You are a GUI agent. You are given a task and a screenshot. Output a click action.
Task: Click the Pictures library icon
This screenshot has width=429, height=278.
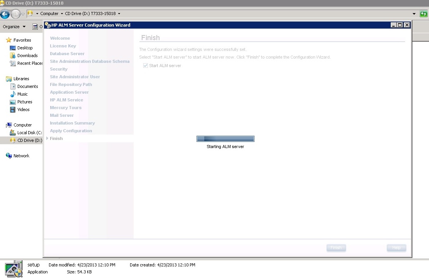[x=13, y=102]
